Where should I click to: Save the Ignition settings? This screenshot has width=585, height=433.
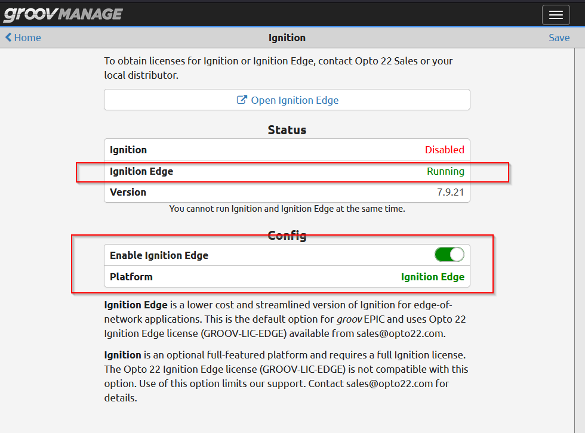(x=559, y=38)
